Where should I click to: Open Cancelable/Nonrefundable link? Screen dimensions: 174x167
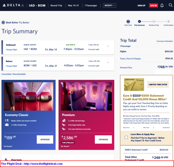click(14, 74)
